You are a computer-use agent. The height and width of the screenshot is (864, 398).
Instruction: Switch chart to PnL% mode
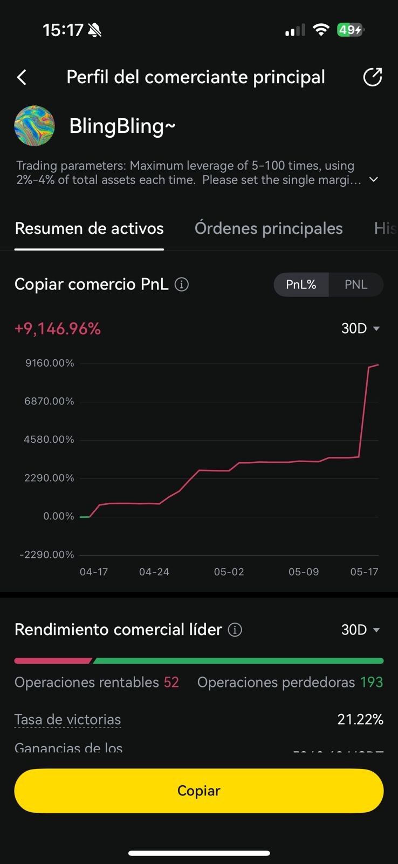pyautogui.click(x=301, y=285)
